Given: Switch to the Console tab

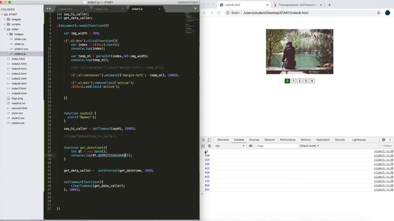Looking at the screenshot, I should [239, 140].
